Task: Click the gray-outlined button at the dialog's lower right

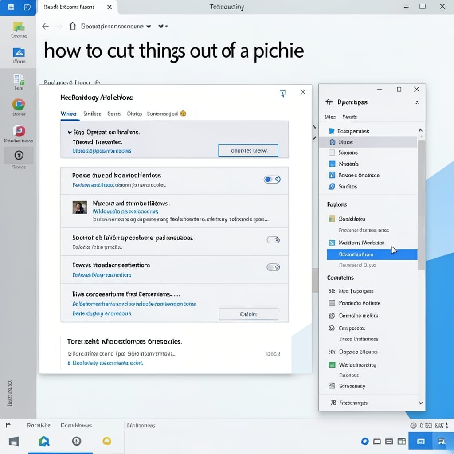Action: pyautogui.click(x=248, y=314)
